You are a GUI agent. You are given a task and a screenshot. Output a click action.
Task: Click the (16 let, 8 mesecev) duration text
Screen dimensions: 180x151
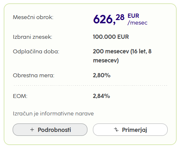point(122,56)
